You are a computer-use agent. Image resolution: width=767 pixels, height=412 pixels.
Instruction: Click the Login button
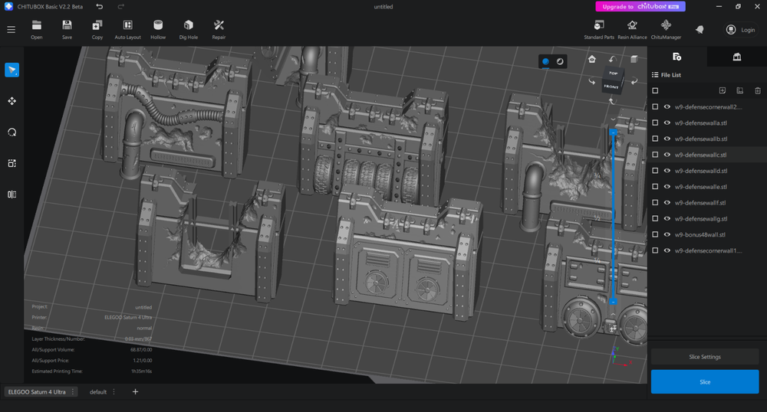tap(742, 30)
